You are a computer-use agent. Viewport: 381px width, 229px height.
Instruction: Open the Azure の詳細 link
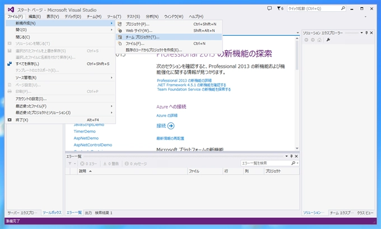(167, 115)
